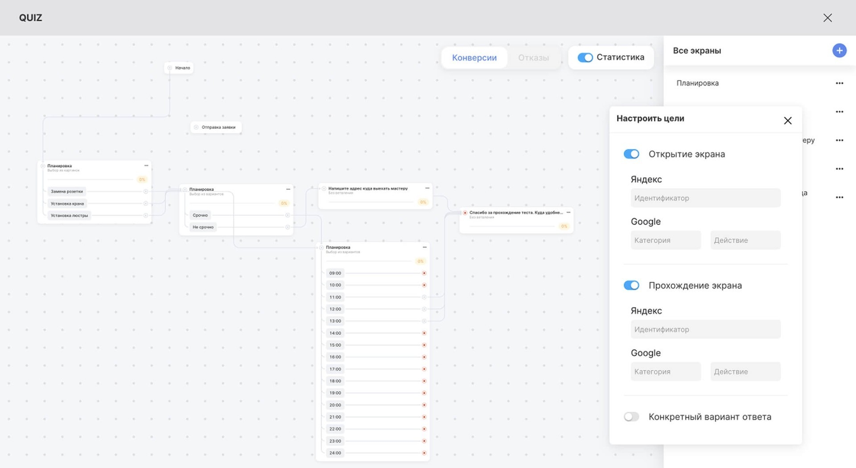Select the Планировка screen in the list
Viewport: 856px width, 468px height.
point(697,83)
